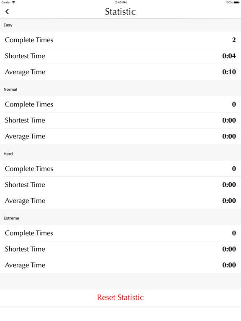Tap the back arrow icon

pyautogui.click(x=7, y=12)
